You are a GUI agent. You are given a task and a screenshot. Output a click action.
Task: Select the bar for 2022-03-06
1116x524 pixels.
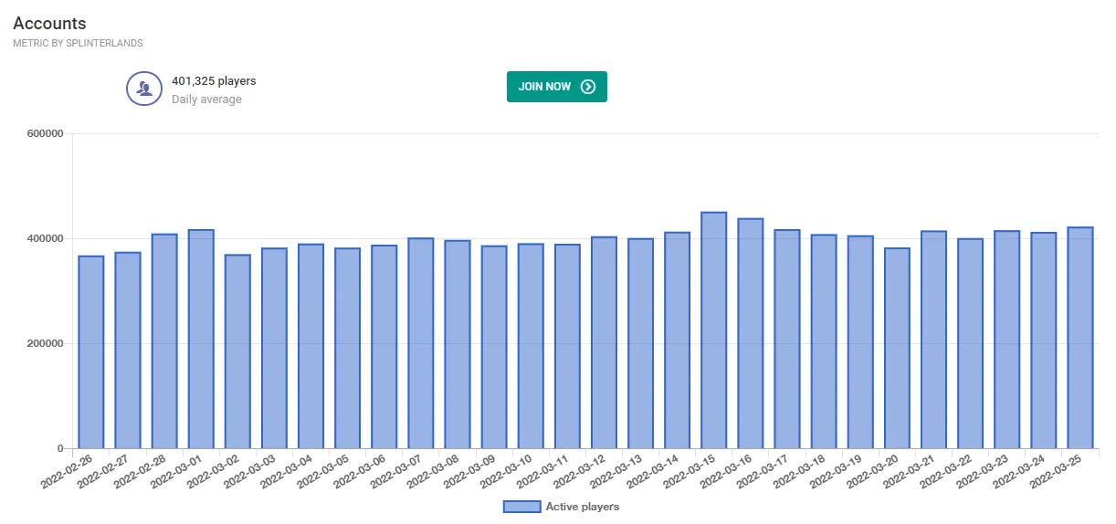pos(384,347)
